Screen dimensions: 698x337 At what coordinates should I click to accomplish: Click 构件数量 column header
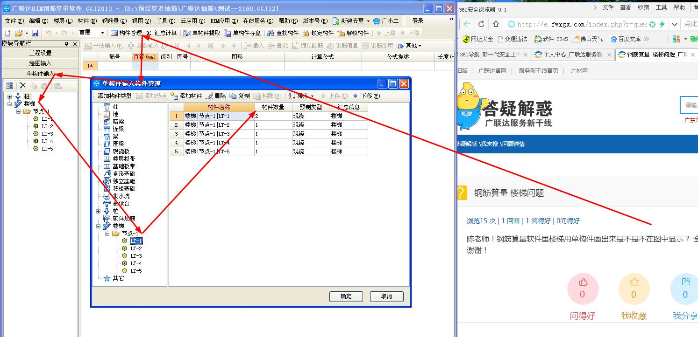click(273, 107)
